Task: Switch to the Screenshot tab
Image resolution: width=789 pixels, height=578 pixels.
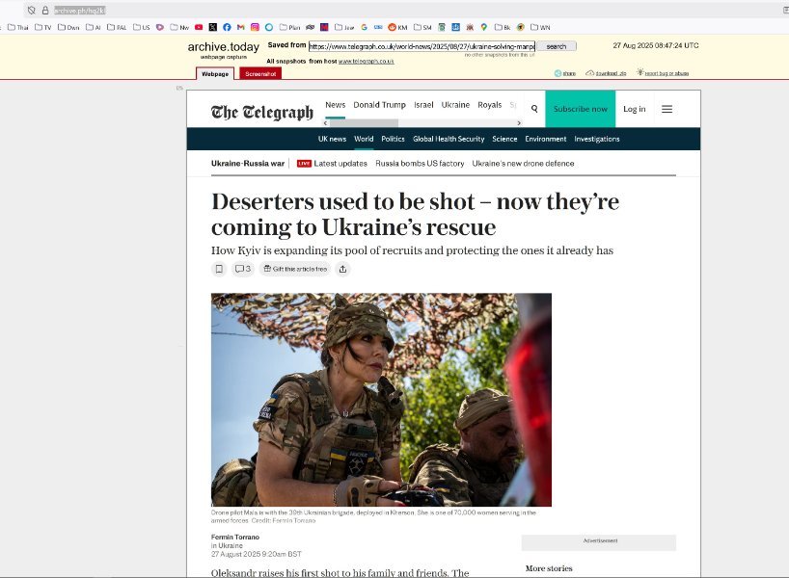Action: [x=259, y=73]
